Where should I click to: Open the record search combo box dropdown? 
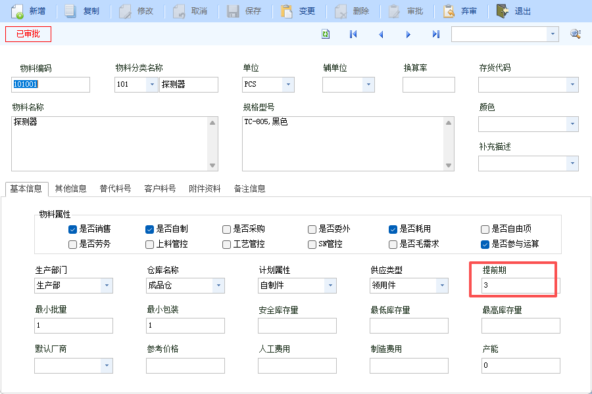pos(553,34)
